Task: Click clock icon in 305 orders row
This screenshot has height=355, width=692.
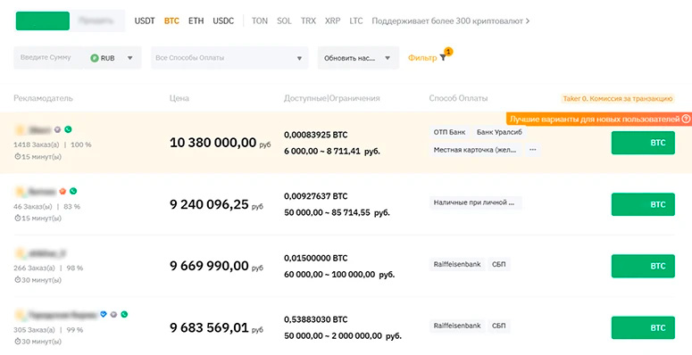Action: [17, 342]
